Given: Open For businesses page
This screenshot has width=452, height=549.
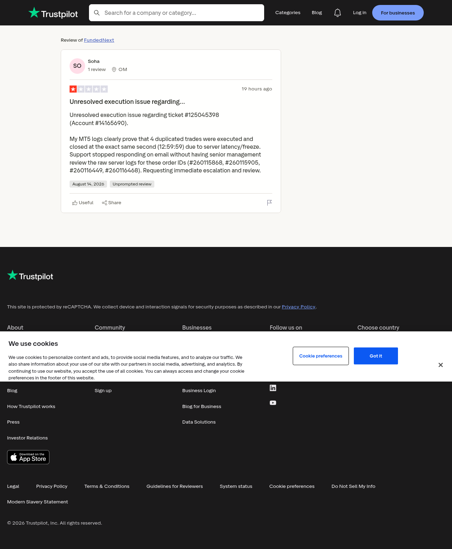Looking at the screenshot, I should [398, 13].
